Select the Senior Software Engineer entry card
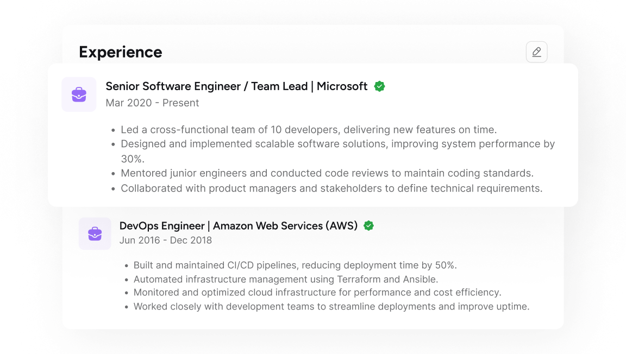626x354 pixels. 313,134
